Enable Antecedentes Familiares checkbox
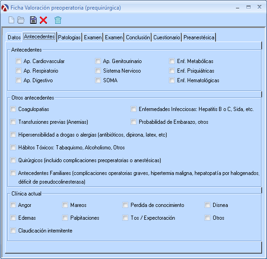 tap(13, 173)
